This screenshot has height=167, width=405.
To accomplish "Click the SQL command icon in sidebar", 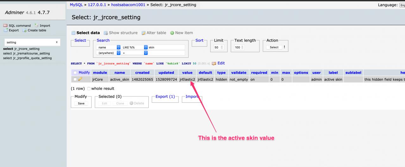I will 5,26.
